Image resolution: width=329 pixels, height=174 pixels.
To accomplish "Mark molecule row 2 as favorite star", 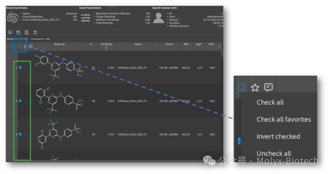I will click(25, 101).
